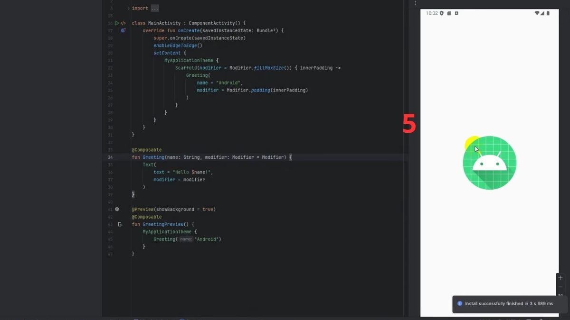The image size is (570, 320).
Task: Click line number 47 in the gutter
Action: point(110,254)
